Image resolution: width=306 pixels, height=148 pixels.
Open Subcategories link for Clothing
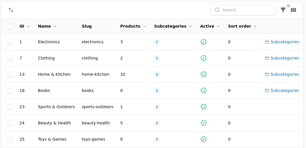tap(282, 58)
